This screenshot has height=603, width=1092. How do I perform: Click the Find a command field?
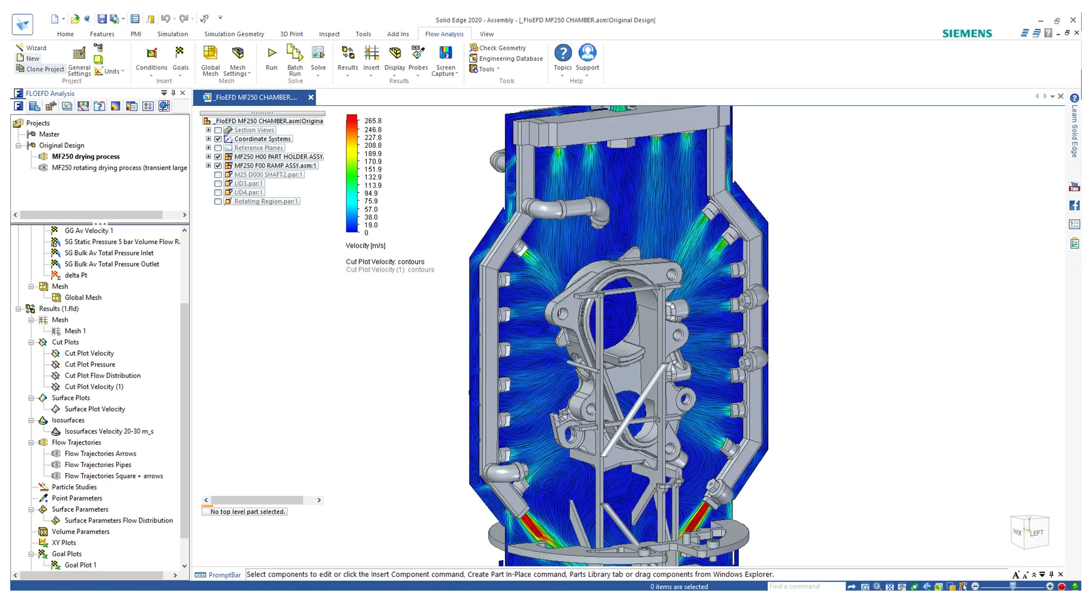coord(806,586)
